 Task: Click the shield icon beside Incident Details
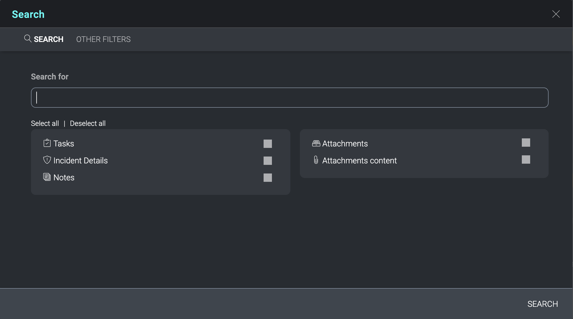click(47, 160)
